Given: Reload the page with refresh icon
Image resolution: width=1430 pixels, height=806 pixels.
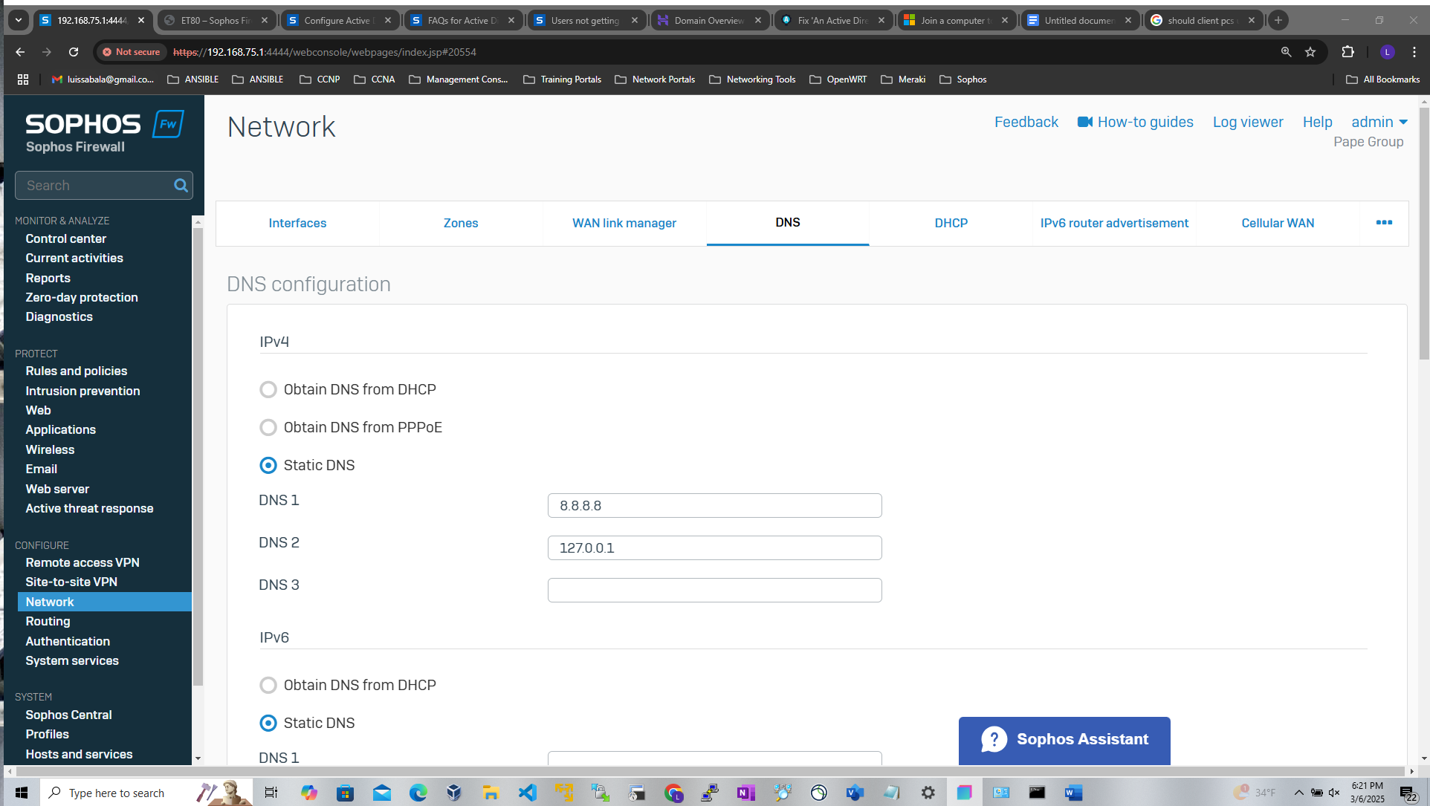Looking at the screenshot, I should pos(74,52).
